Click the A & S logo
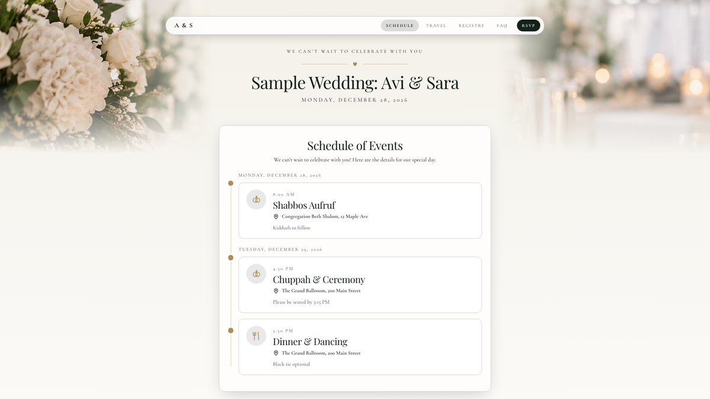The image size is (710, 399). pyautogui.click(x=183, y=25)
